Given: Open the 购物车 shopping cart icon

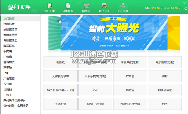Looking at the screenshot, I should (x=86, y=7).
